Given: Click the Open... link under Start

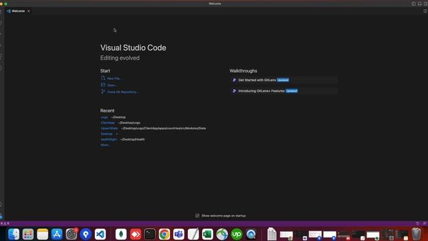Looking at the screenshot, I should [112, 85].
